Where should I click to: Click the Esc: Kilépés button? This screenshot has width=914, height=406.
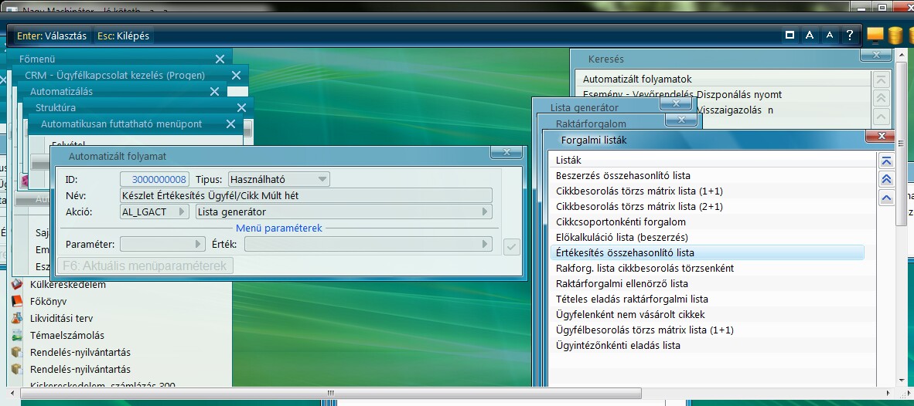123,36
